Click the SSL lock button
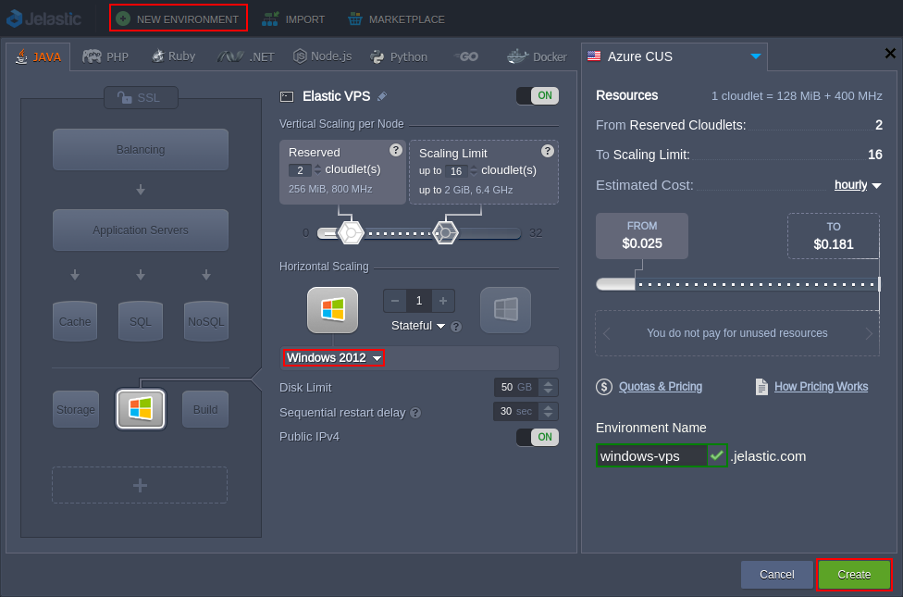The image size is (903, 597). click(141, 97)
